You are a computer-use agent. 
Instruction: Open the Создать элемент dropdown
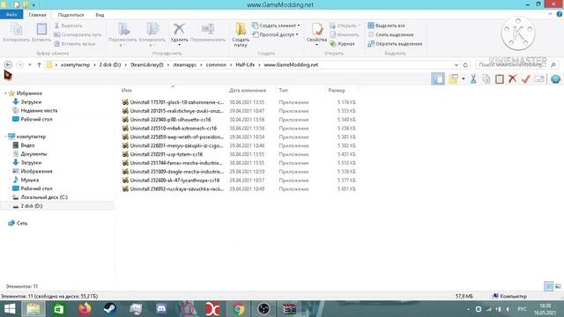point(276,26)
